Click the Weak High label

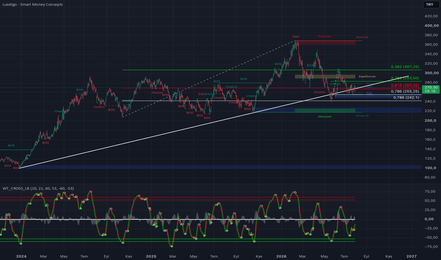362,37
